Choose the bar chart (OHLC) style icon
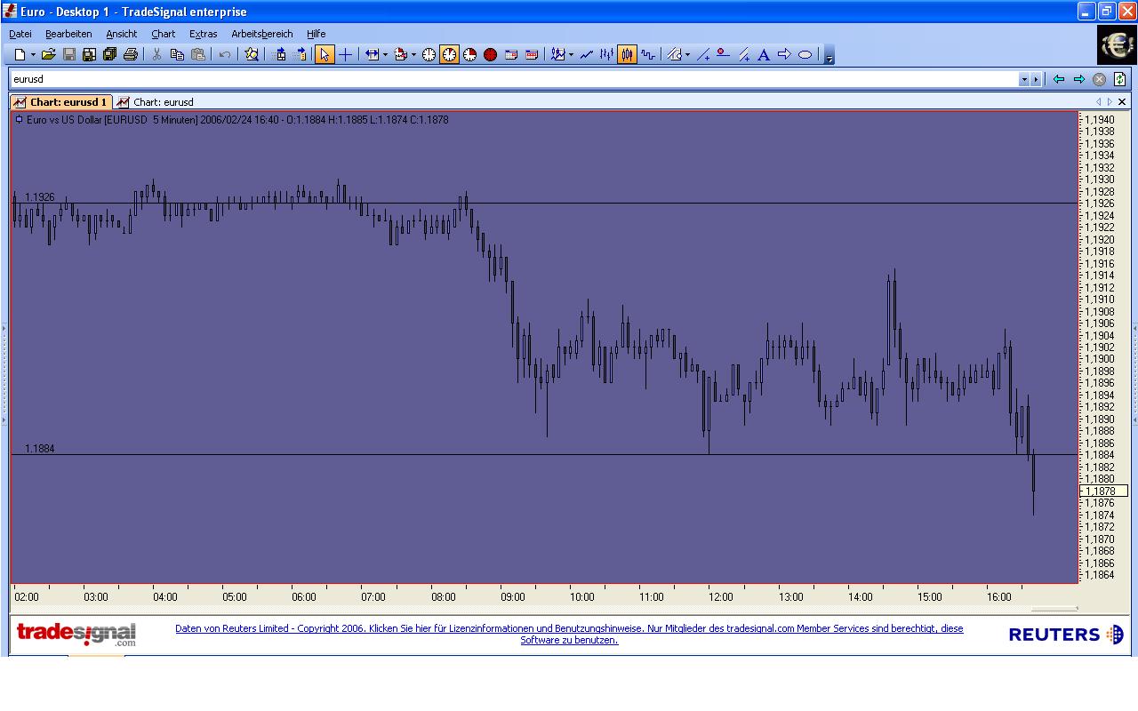Image resolution: width=1138 pixels, height=711 pixels. tap(606, 55)
